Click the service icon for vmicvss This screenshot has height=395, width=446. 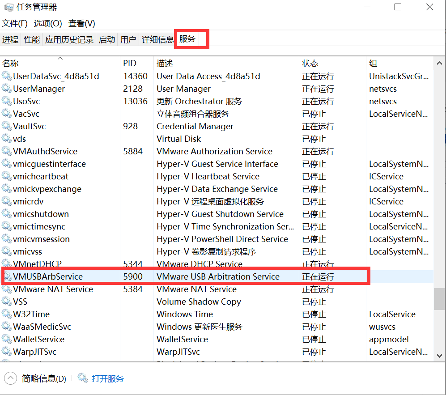[x=7, y=251]
